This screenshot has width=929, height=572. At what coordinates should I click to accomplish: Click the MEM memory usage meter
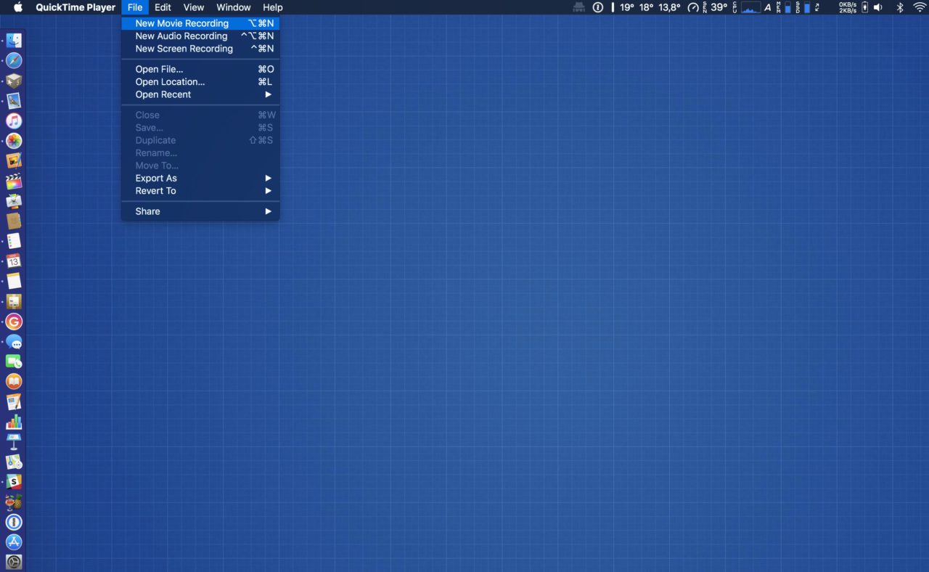(785, 7)
